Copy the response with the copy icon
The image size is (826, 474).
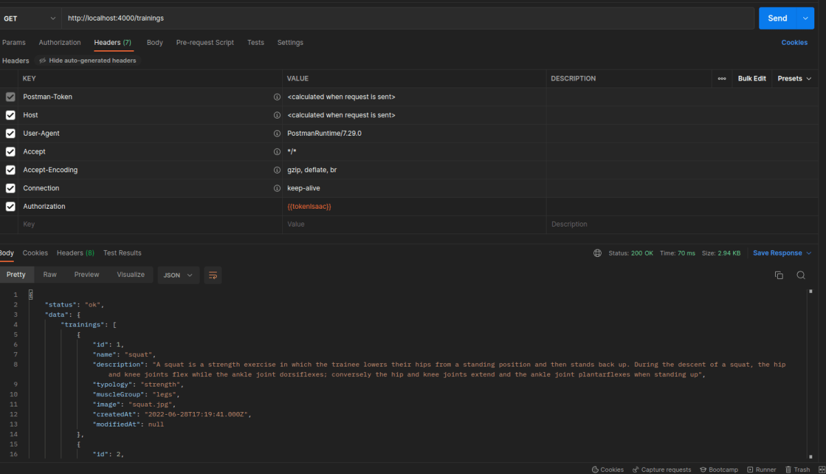779,275
